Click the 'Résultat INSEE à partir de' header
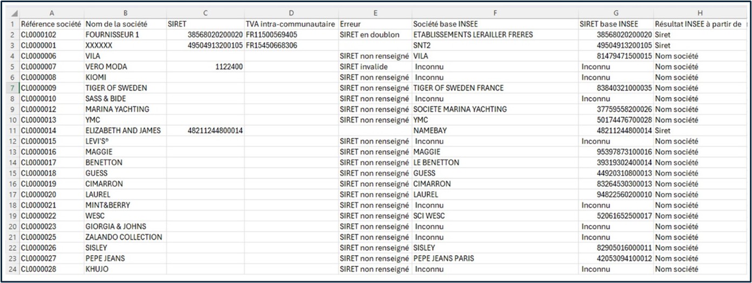Image resolution: width=752 pixels, height=283 pixels. point(700,24)
